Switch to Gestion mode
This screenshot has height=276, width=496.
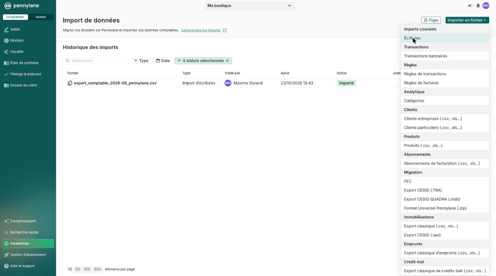[x=41, y=17]
